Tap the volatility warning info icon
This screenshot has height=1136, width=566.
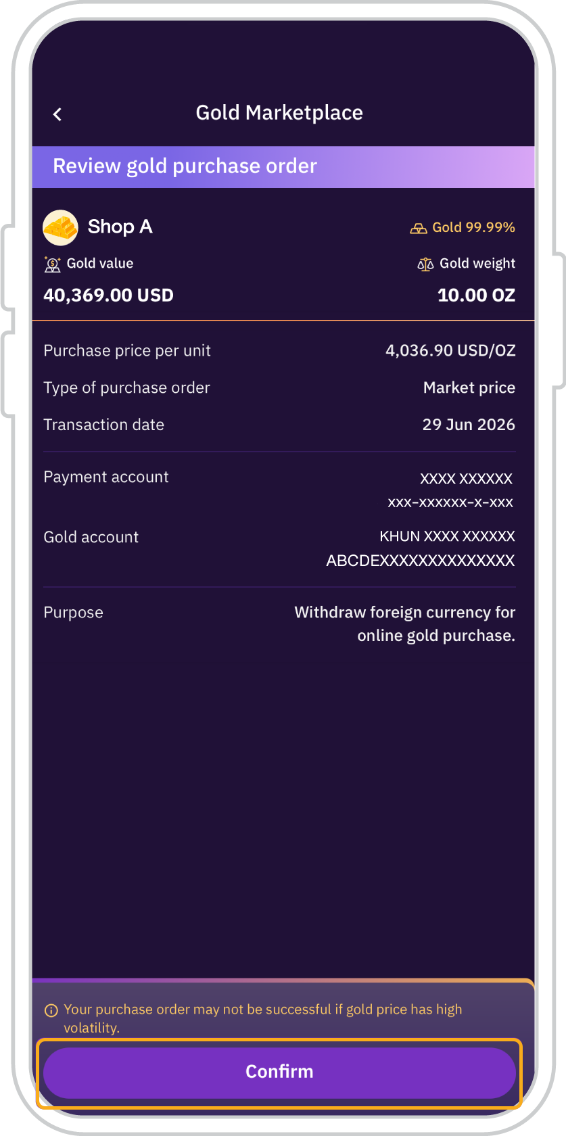(51, 1010)
